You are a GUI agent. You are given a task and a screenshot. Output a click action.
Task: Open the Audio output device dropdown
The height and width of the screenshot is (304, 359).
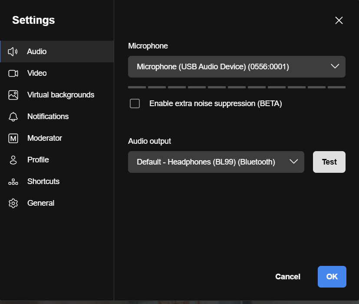point(216,162)
